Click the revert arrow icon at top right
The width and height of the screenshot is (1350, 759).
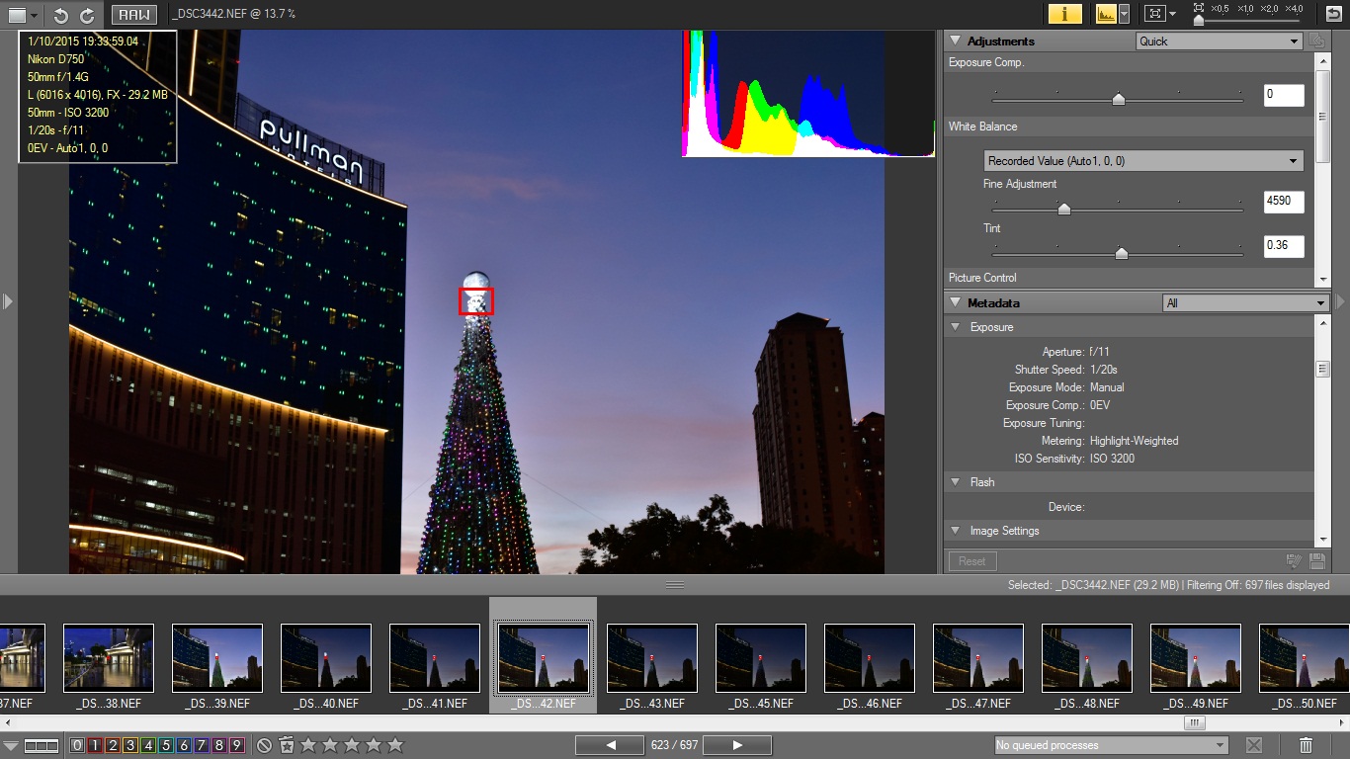click(1334, 14)
